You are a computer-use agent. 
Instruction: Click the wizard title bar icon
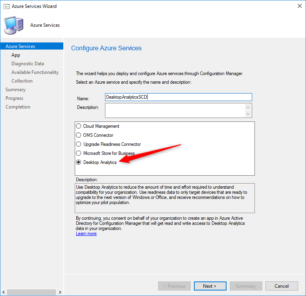[x=6, y=6]
